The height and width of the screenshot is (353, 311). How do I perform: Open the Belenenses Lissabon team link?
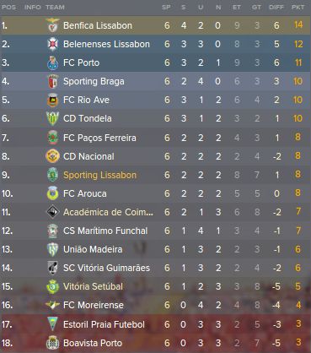106,44
